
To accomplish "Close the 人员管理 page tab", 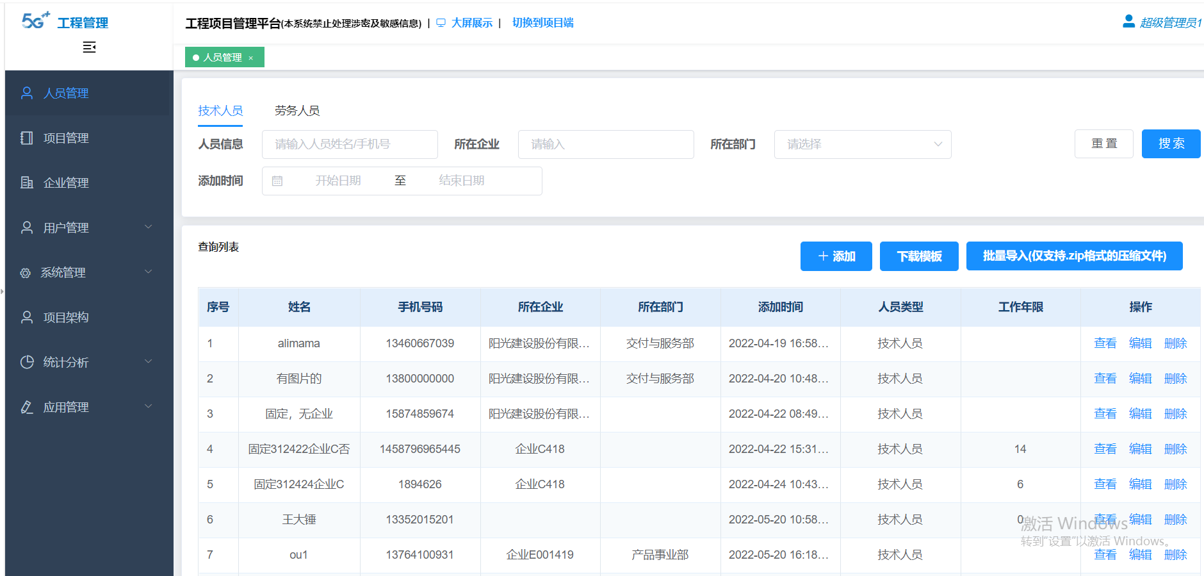I will pyautogui.click(x=251, y=58).
